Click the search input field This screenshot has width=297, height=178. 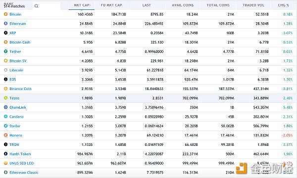(47, 6)
